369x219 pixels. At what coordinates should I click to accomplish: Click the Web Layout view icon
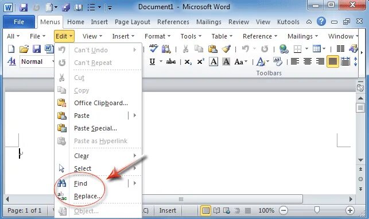coord(227,210)
